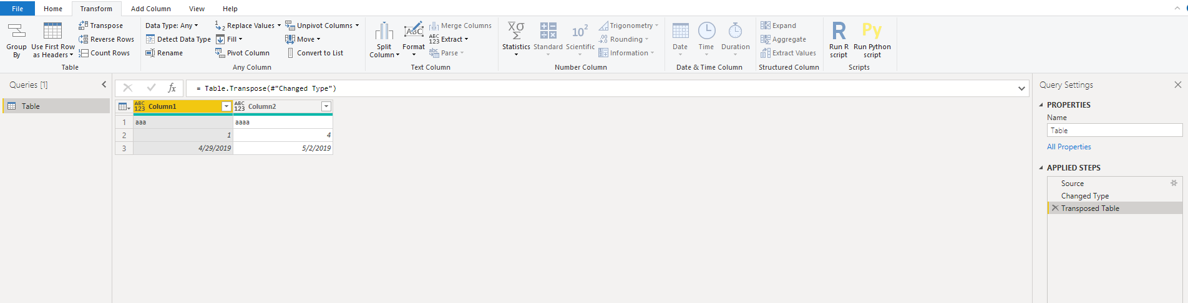This screenshot has width=1188, height=303.
Task: Click the Extract Values icon
Action: pos(765,53)
